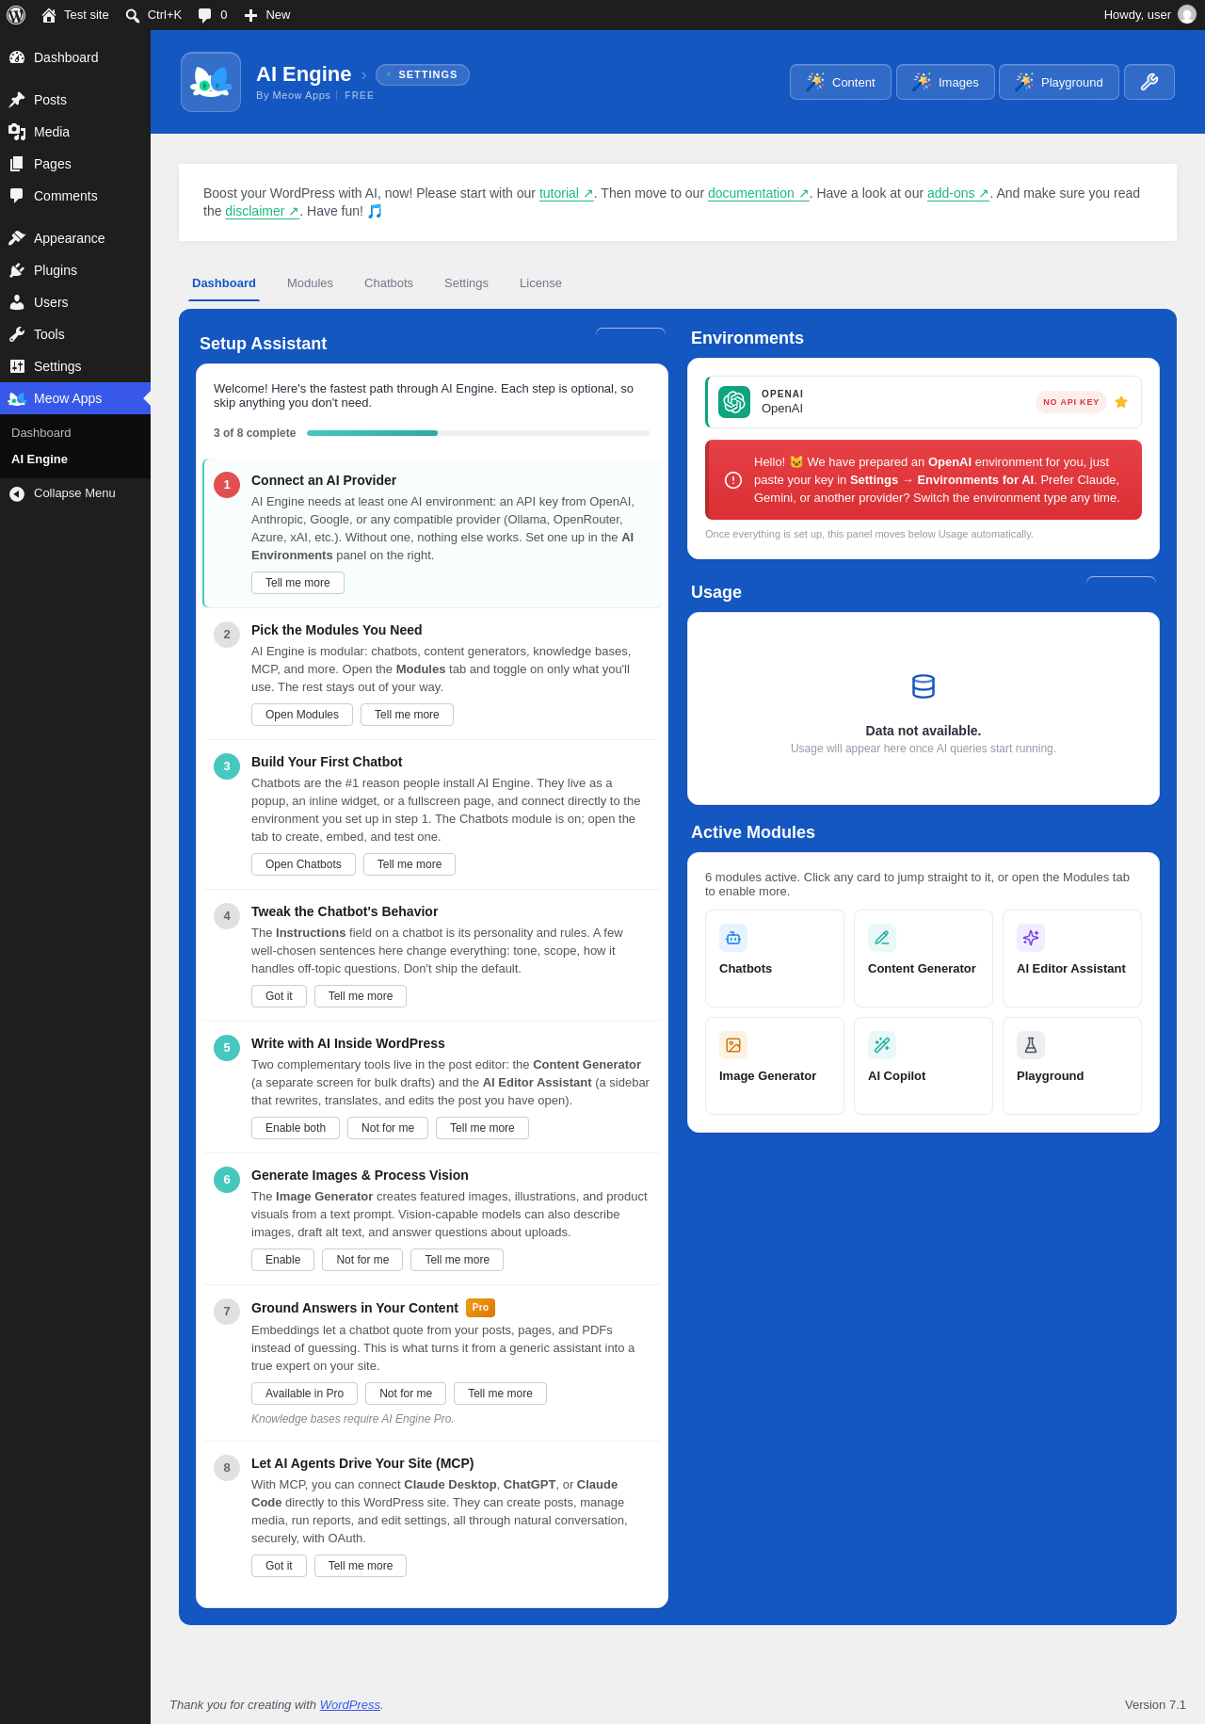Open Posts via its pushpin icon
Viewport: 1205px width, 1724px height.
(x=17, y=100)
